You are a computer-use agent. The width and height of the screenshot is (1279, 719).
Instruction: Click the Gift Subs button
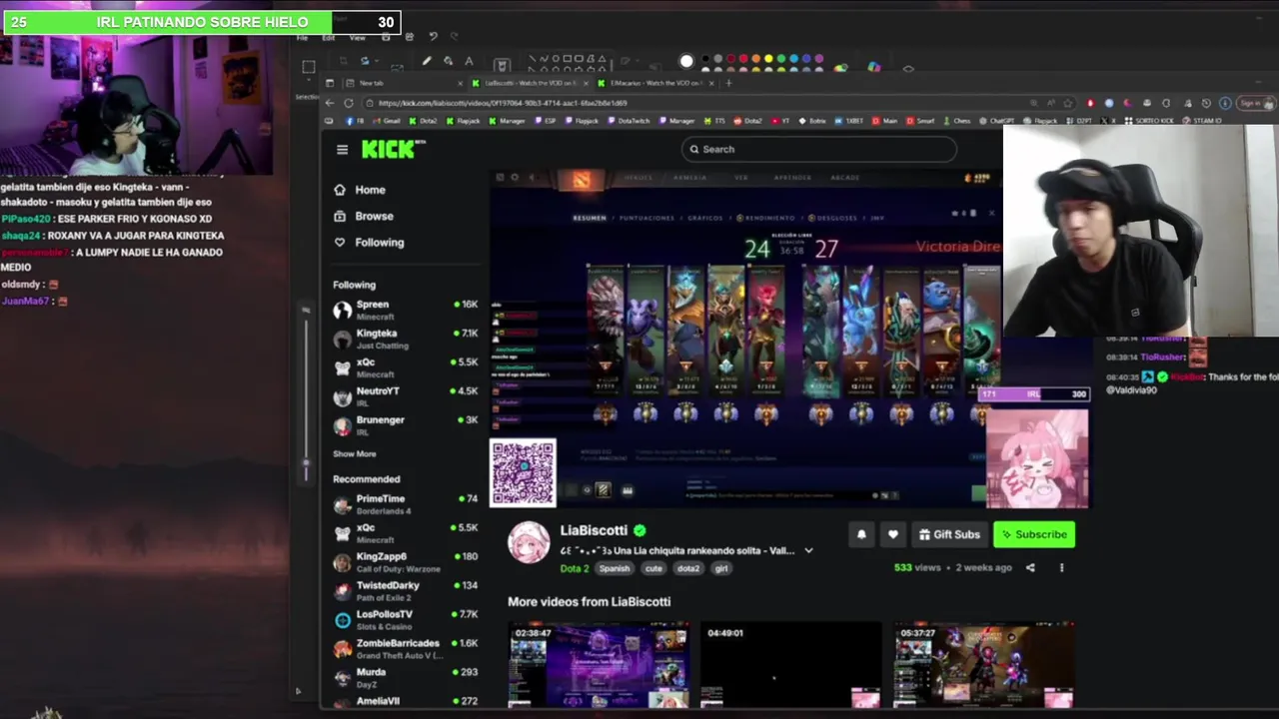tap(950, 534)
